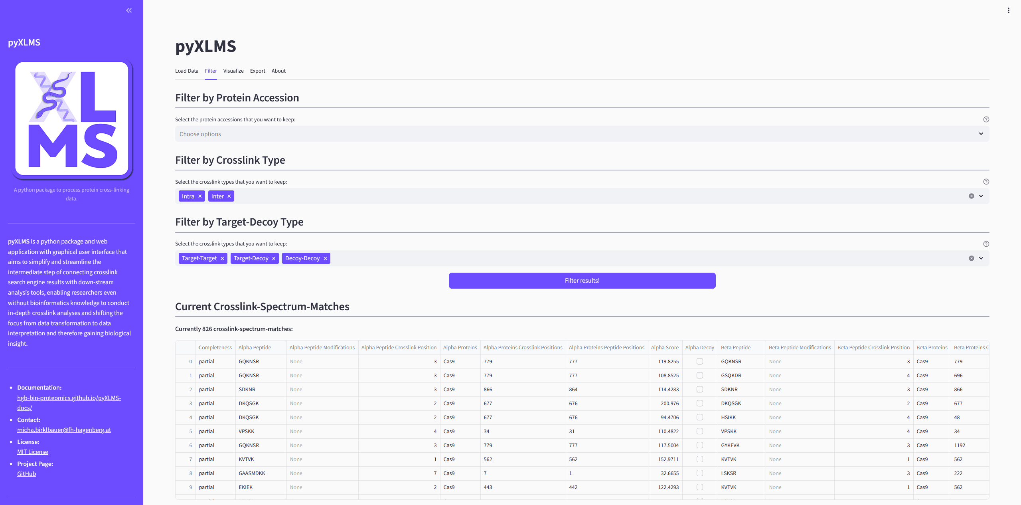Click help icon for crosslink type filter
This screenshot has height=505, width=1021.
(x=986, y=182)
